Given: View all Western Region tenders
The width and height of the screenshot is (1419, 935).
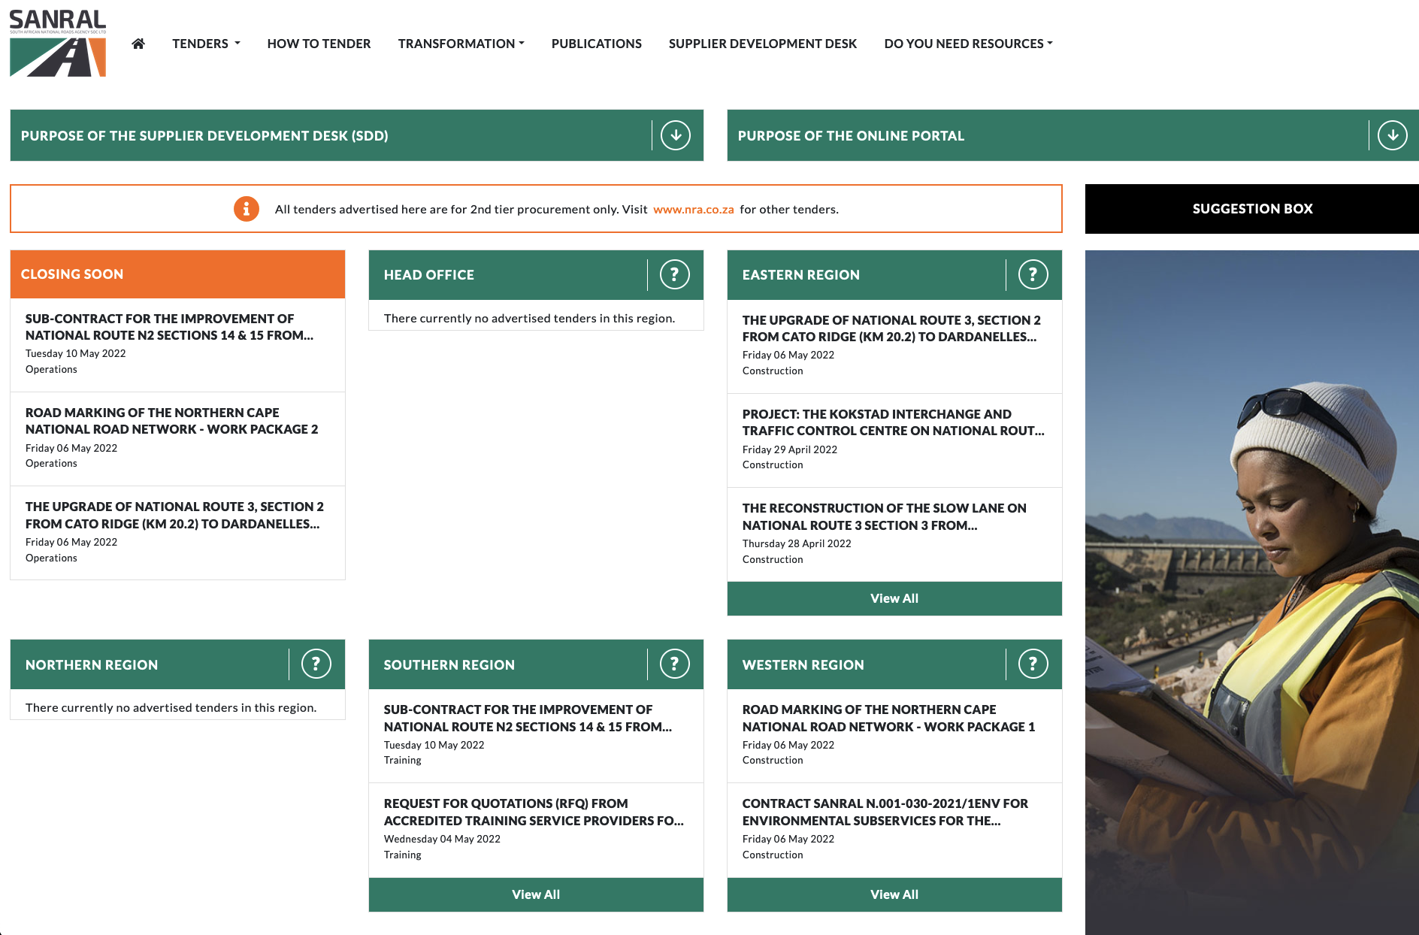Looking at the screenshot, I should tap(894, 894).
